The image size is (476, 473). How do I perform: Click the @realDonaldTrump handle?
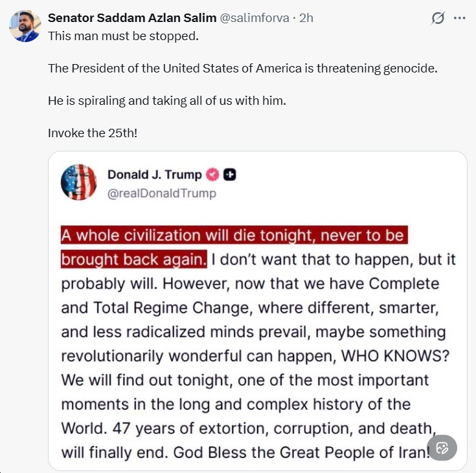tap(161, 193)
